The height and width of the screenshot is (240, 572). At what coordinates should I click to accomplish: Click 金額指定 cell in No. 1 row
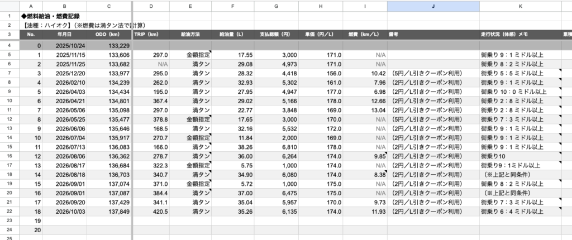[x=190, y=55]
